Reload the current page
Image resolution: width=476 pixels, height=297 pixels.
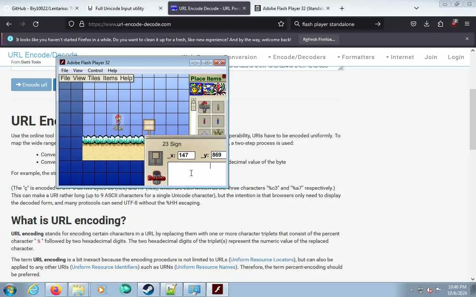pyautogui.click(x=36, y=24)
